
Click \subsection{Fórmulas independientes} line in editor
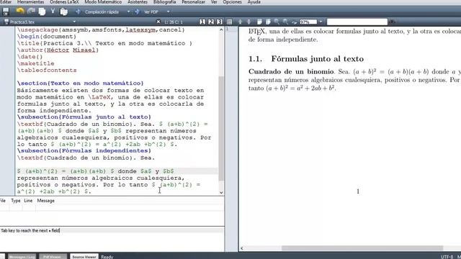point(84,150)
